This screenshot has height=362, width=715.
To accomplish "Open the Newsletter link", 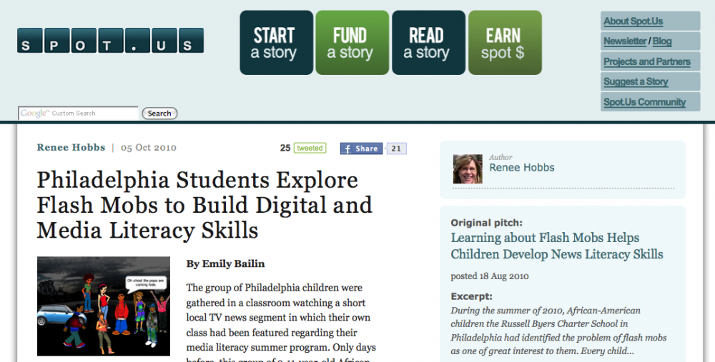I will point(624,41).
